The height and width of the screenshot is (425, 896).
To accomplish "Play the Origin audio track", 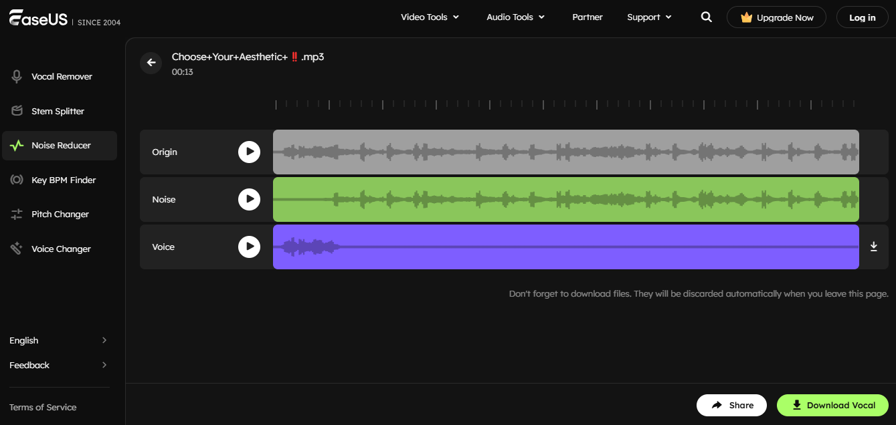I will point(249,152).
